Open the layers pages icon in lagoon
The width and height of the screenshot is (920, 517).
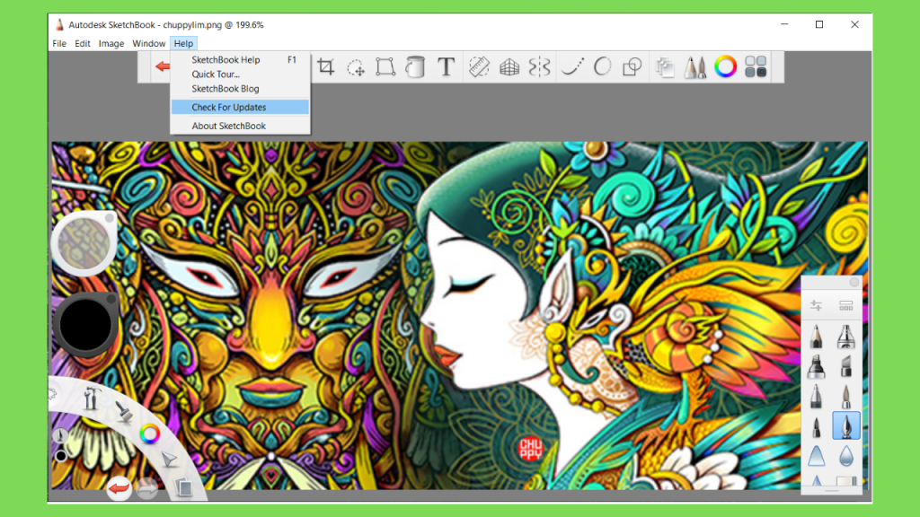[x=183, y=487]
